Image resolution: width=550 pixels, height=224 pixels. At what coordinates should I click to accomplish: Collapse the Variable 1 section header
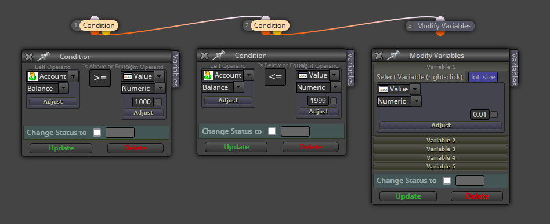click(x=440, y=67)
